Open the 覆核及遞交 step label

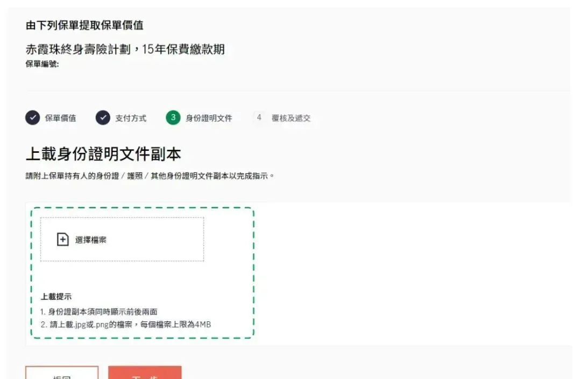pyautogui.click(x=291, y=118)
